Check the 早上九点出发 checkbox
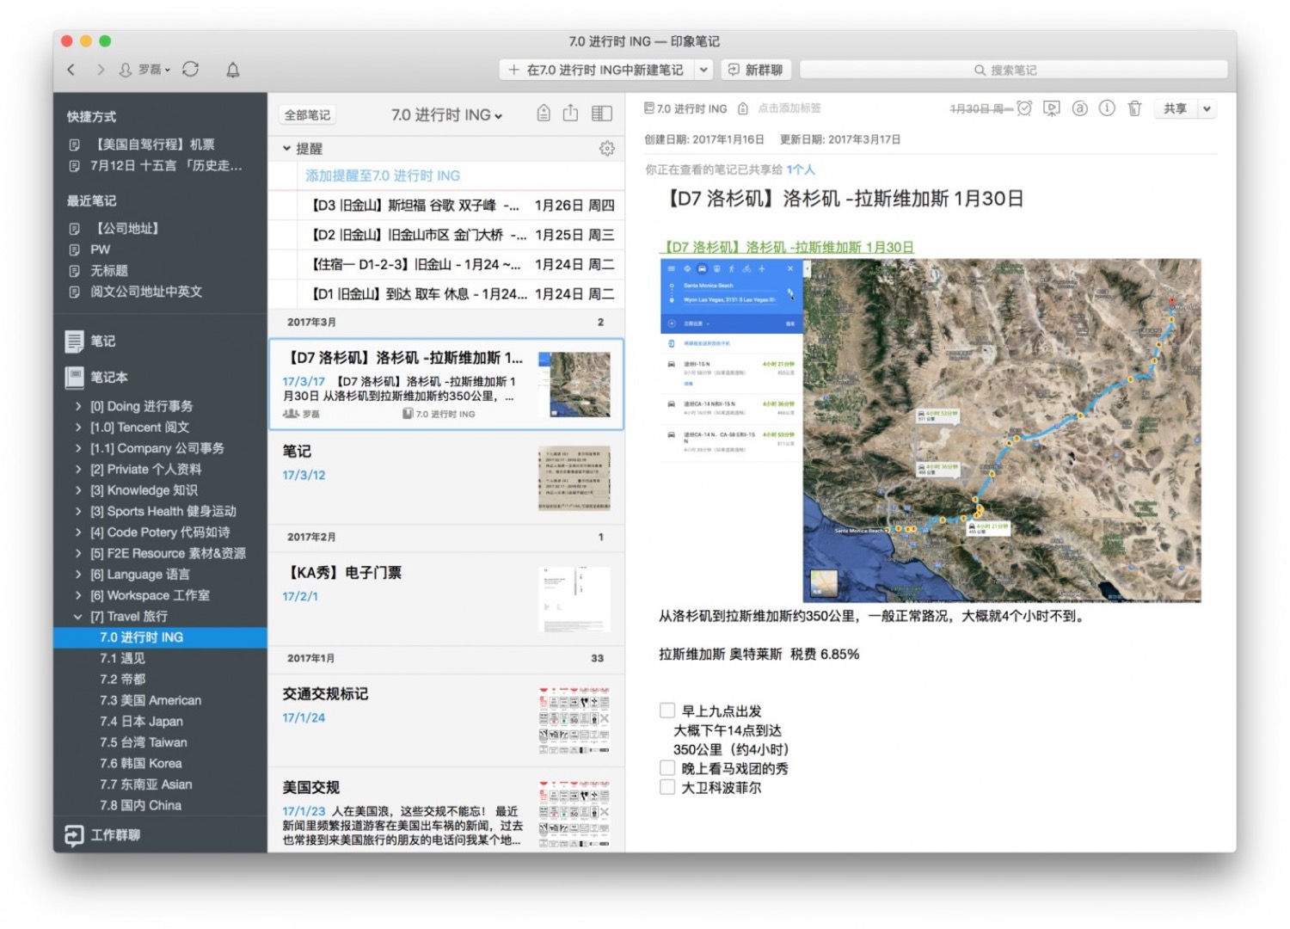Image resolution: width=1290 pixels, height=929 pixels. click(x=667, y=711)
